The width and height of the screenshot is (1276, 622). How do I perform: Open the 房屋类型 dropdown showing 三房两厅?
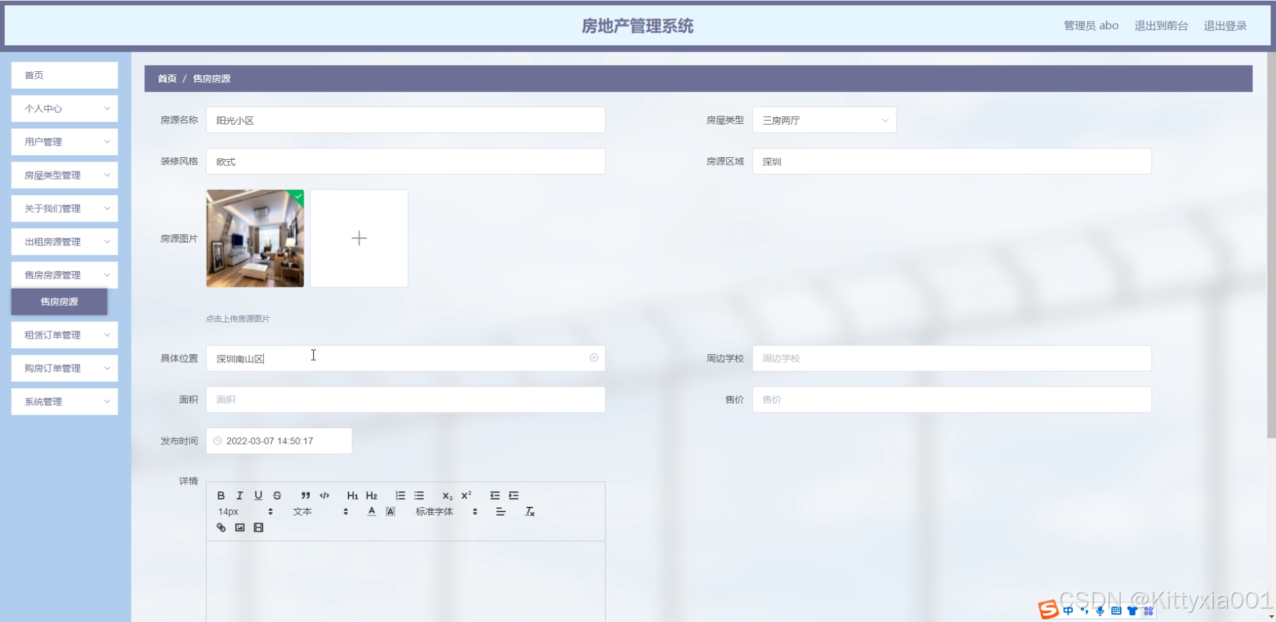click(x=824, y=120)
